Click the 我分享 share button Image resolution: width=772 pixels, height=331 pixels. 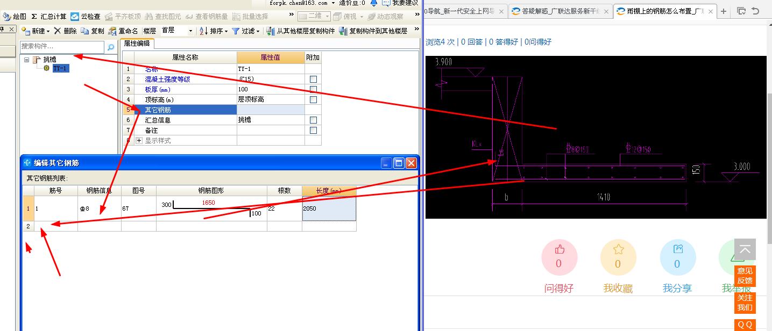pyautogui.click(x=677, y=258)
